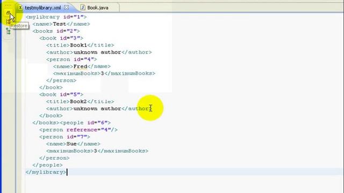Close the testmylibrary.xml editor tab

[66, 8]
